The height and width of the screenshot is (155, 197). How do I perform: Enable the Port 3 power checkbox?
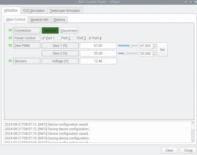(x=74, y=38)
